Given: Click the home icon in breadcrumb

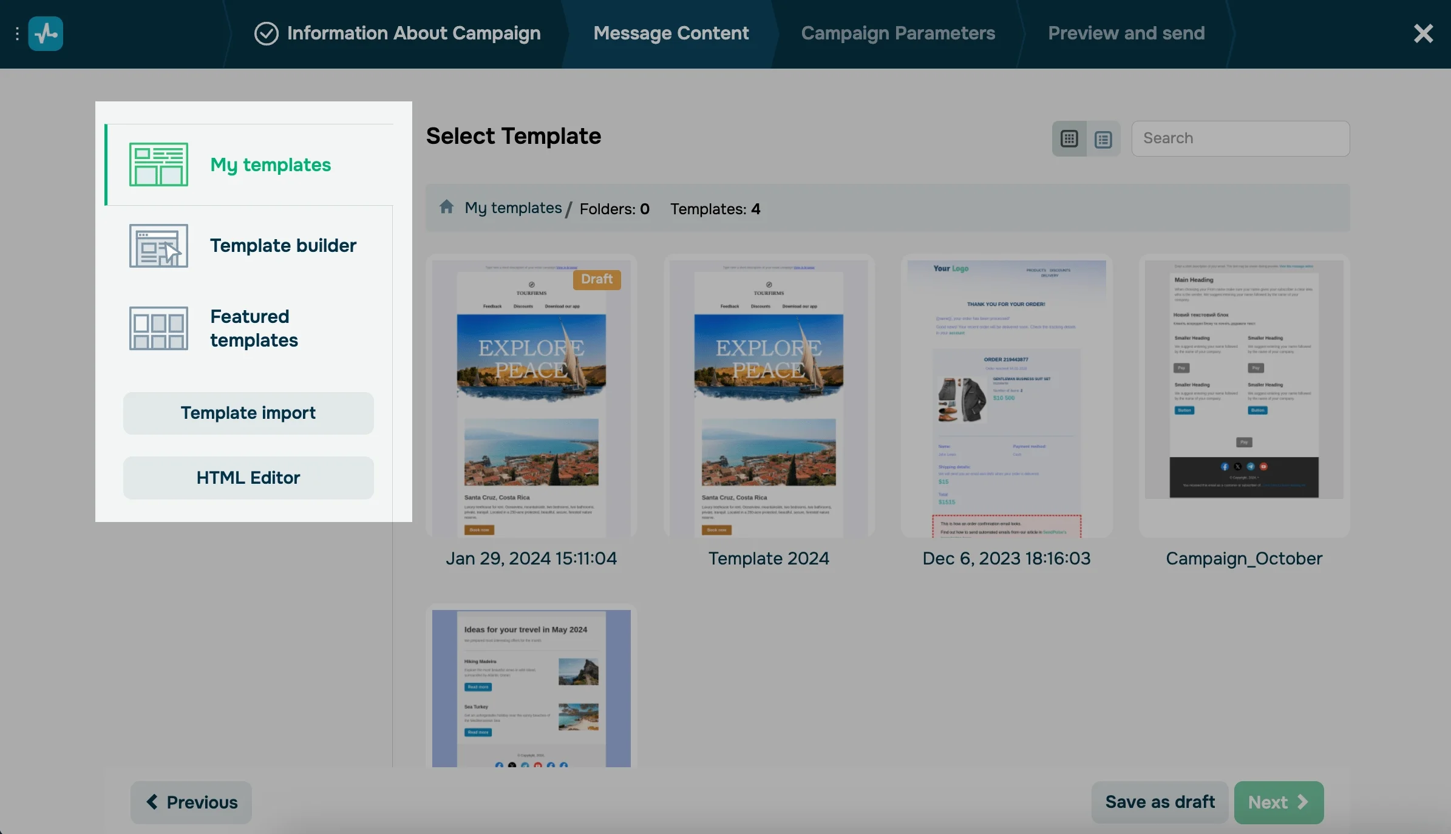Looking at the screenshot, I should click(x=446, y=208).
